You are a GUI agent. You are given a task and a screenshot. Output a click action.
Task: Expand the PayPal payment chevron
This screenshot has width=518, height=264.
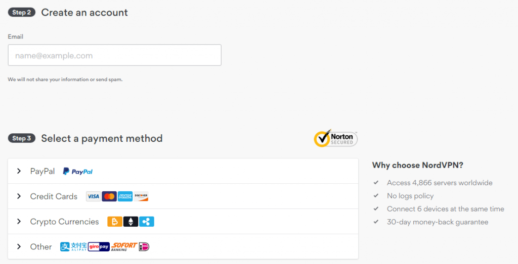coord(19,171)
